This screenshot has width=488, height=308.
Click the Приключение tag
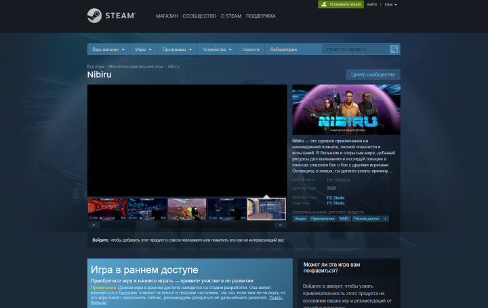click(323, 219)
